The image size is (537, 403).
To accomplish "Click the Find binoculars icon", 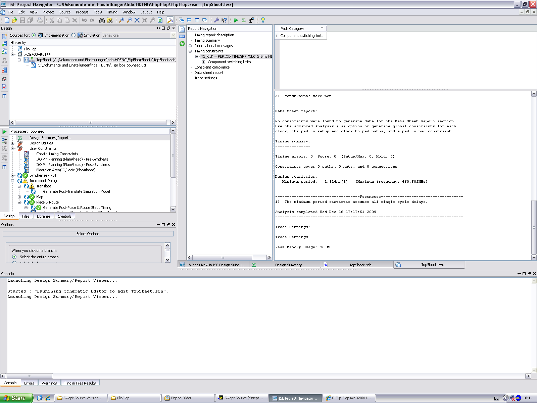I will pos(102,20).
